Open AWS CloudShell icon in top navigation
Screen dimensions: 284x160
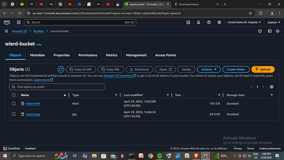click(x=189, y=22)
